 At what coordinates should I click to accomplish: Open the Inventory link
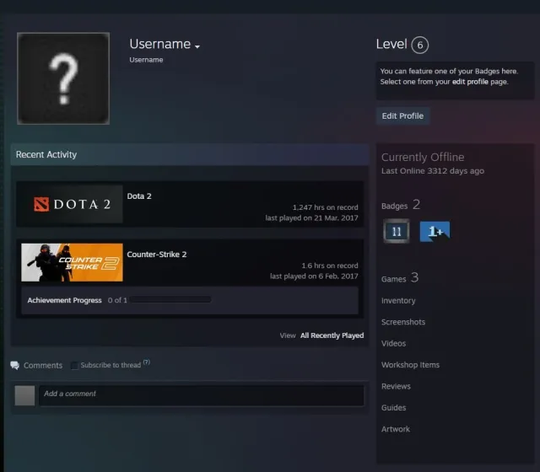tap(398, 301)
